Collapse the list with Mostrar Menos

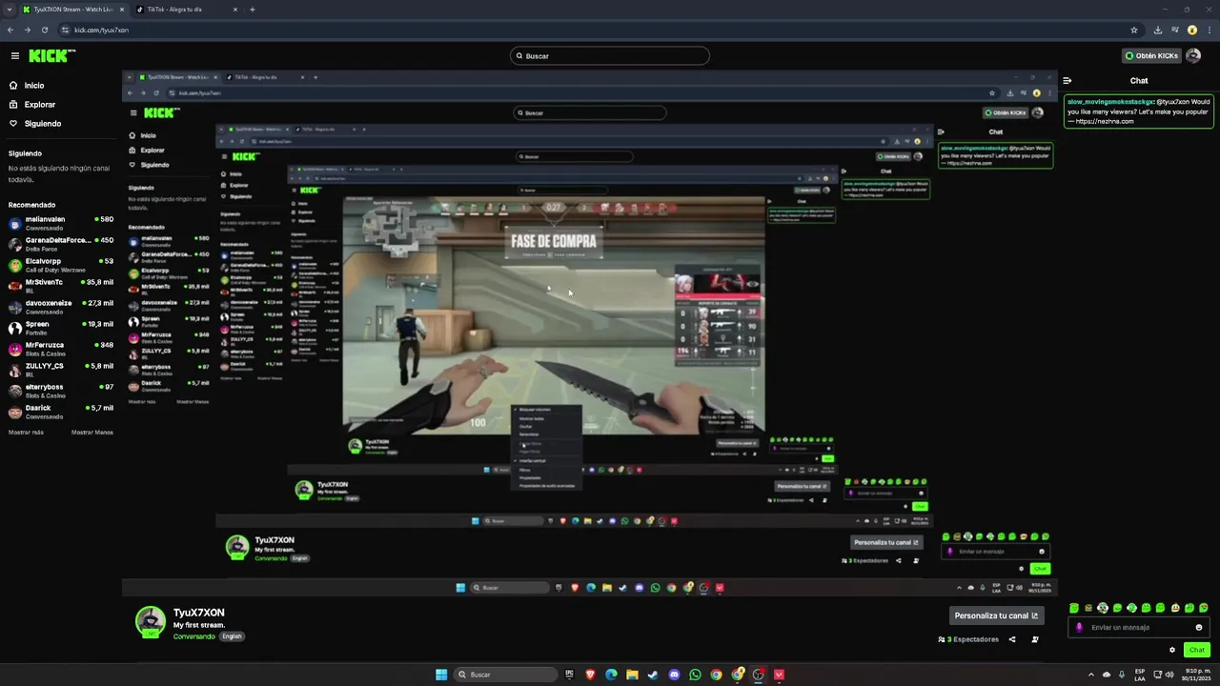[92, 433]
